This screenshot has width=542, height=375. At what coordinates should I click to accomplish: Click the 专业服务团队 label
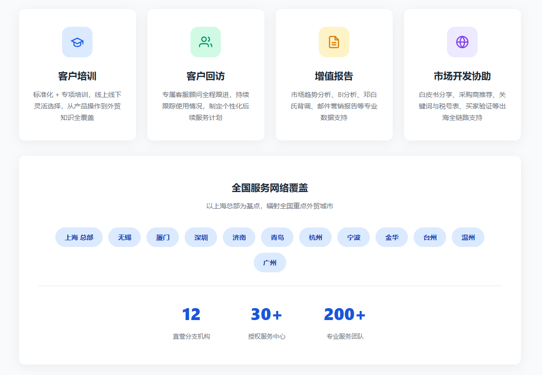click(344, 336)
